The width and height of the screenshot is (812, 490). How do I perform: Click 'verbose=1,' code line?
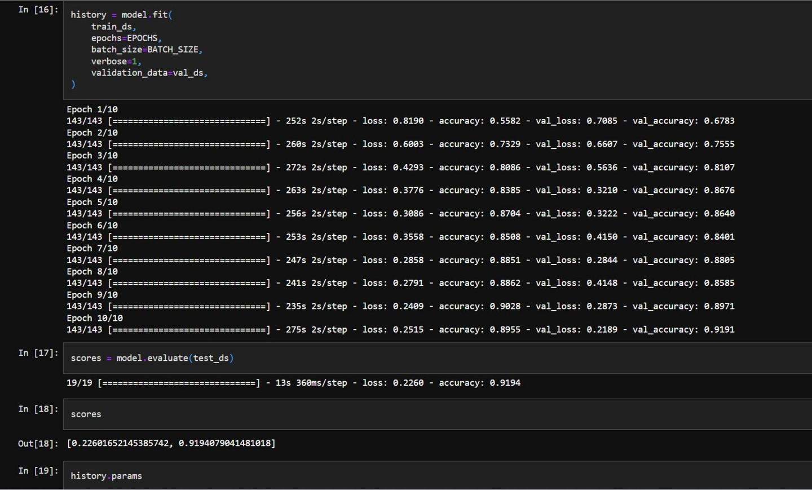[116, 61]
